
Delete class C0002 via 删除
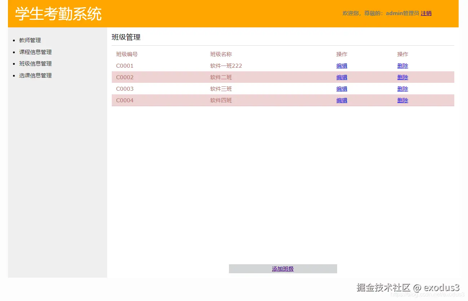coord(403,77)
